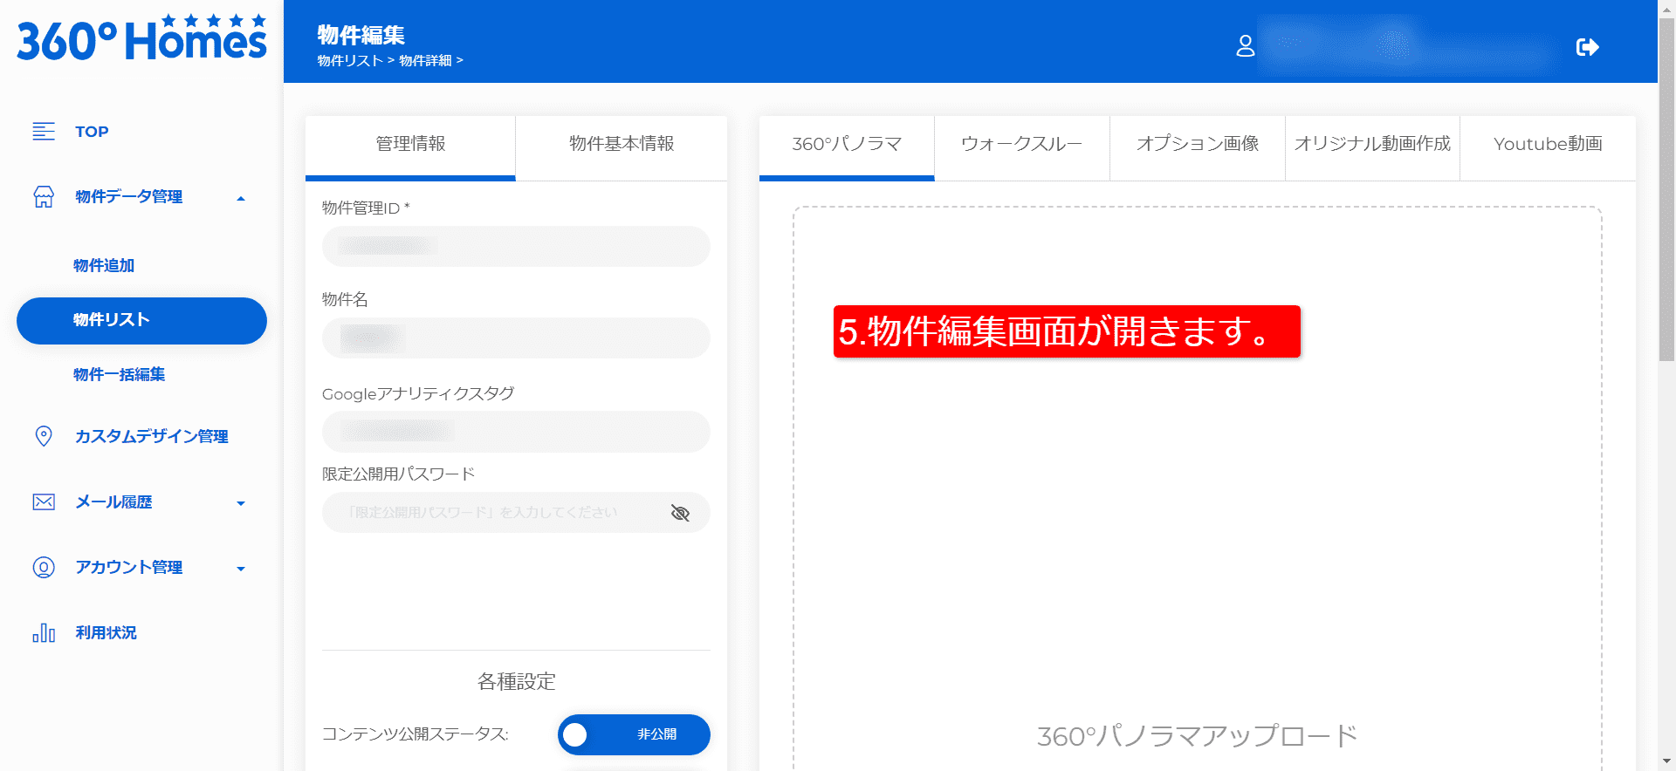Toggle password visibility eye icon

[680, 513]
